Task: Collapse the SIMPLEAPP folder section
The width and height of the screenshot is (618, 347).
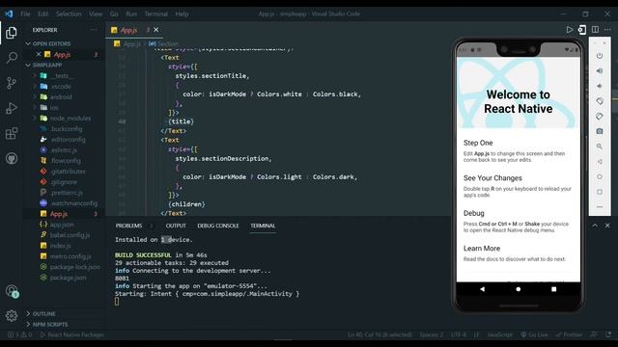Action: pos(28,65)
